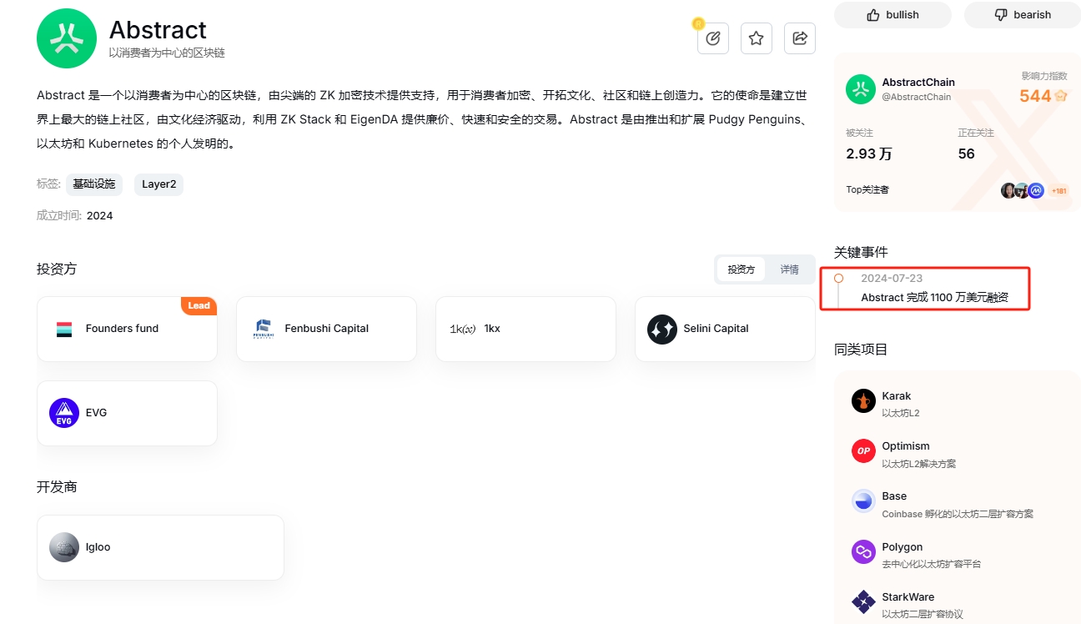Click the second Top follower avatar
This screenshot has height=624, width=1081.
tap(1023, 190)
